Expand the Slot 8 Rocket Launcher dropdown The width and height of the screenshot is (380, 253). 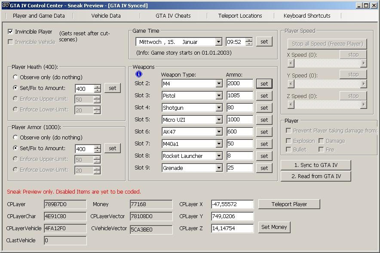pyautogui.click(x=219, y=156)
